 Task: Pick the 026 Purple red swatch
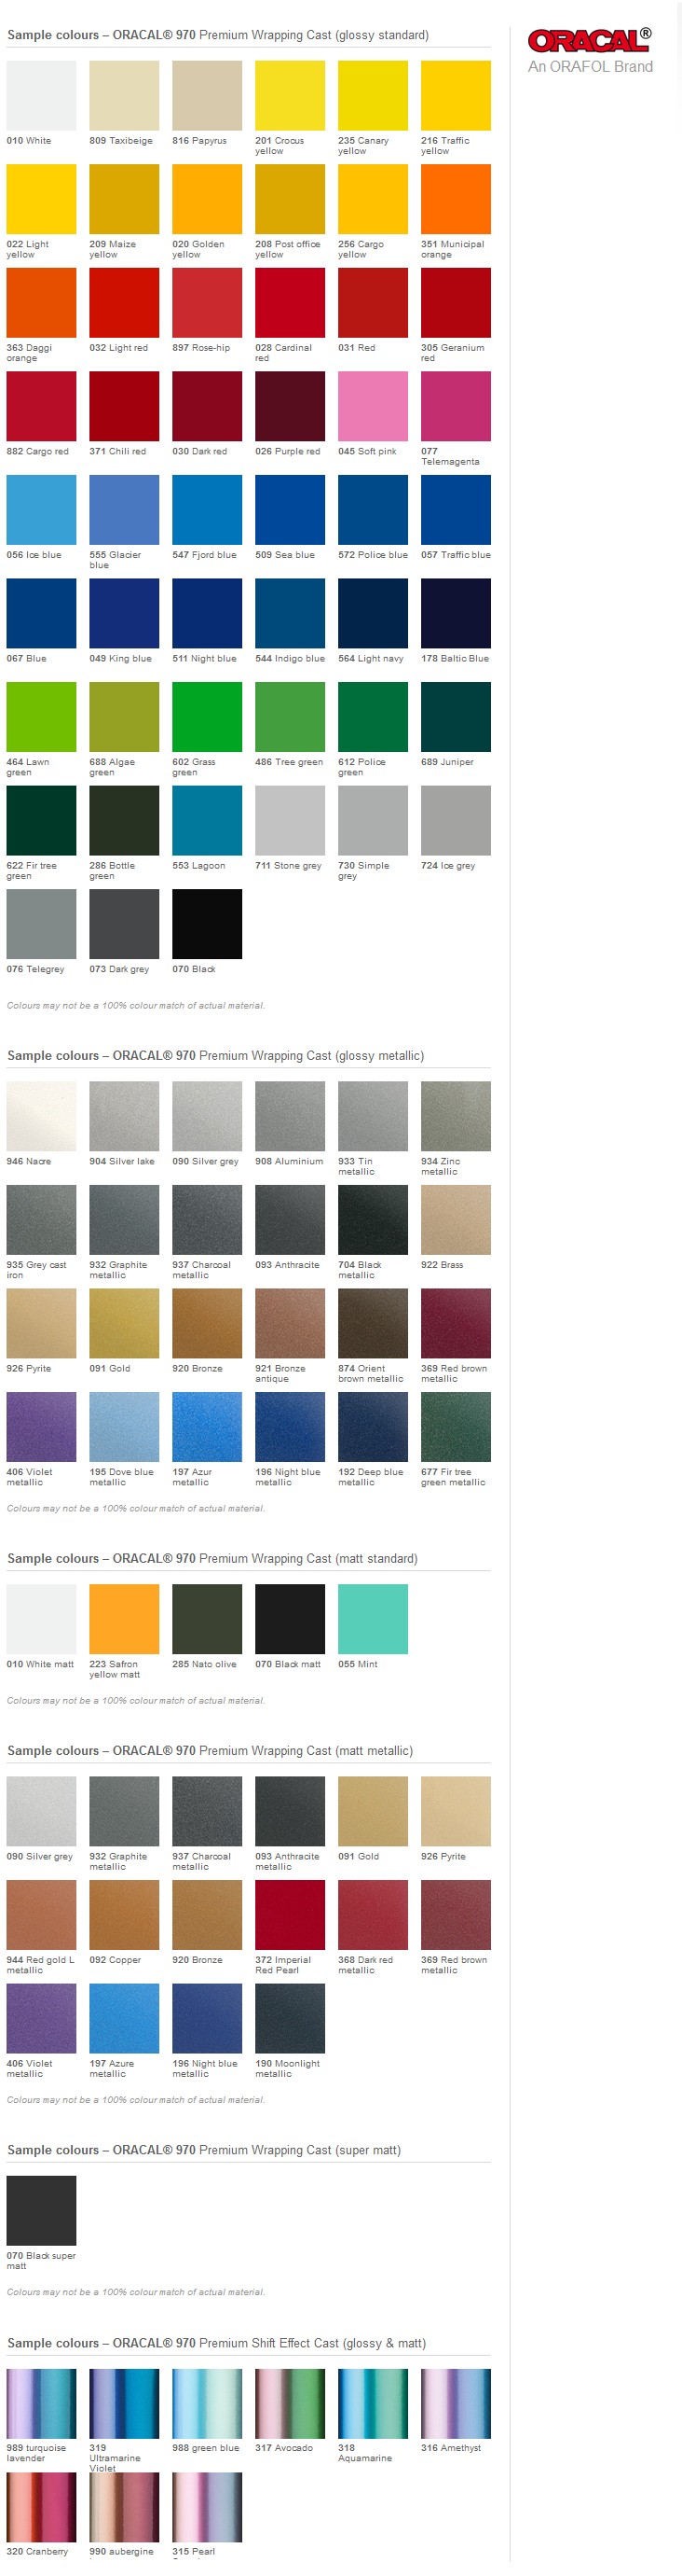click(x=290, y=406)
